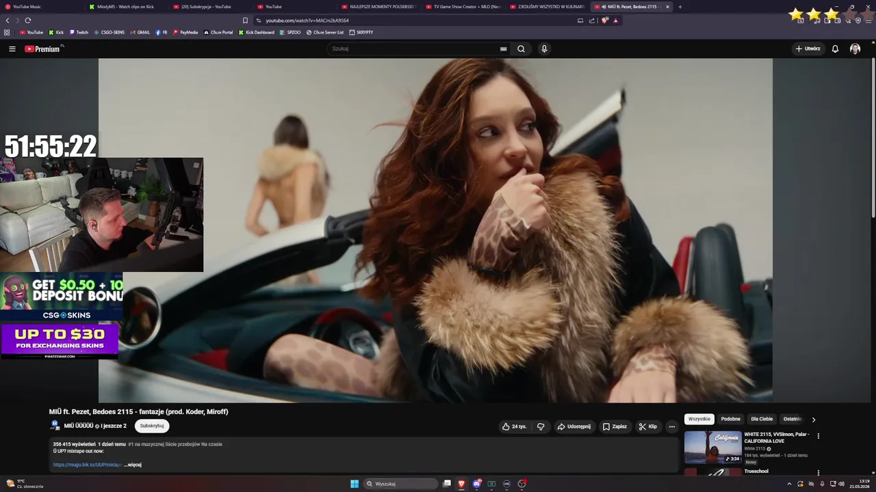Open the account avatar menu
The image size is (876, 492).
pyautogui.click(x=855, y=49)
